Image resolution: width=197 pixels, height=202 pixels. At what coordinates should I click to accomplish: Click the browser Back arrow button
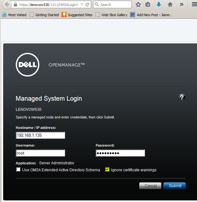(7, 5)
